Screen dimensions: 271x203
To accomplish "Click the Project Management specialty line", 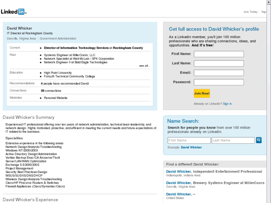I will [19, 168].
